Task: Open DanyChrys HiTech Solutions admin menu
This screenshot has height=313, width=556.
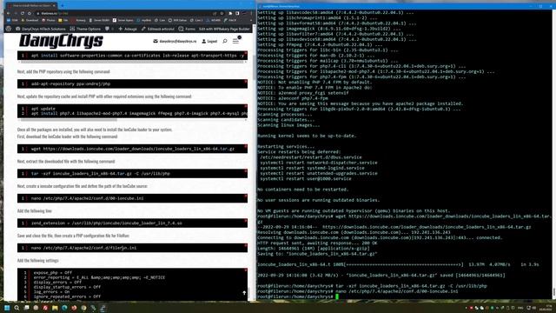Action: click(x=41, y=29)
